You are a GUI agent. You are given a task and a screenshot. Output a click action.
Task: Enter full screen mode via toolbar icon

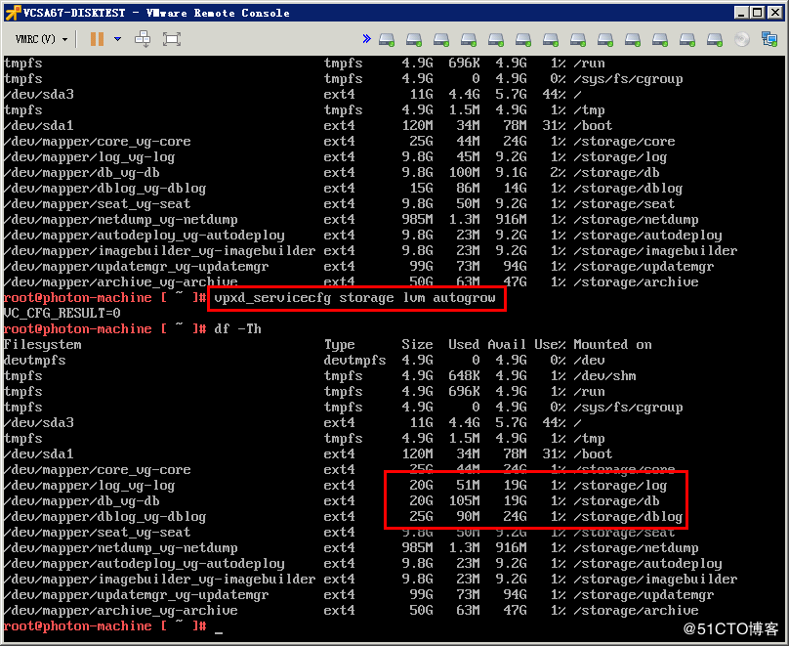[x=172, y=39]
